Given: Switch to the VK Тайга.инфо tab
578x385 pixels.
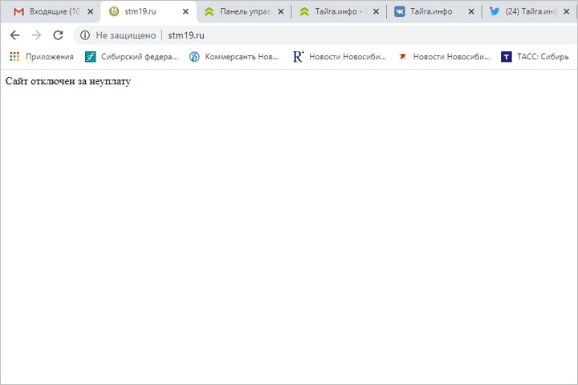Looking at the screenshot, I should (432, 12).
